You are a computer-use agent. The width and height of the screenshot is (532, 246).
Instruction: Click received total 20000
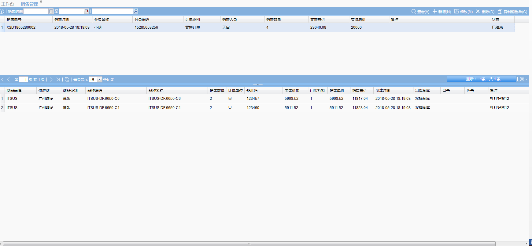356,27
